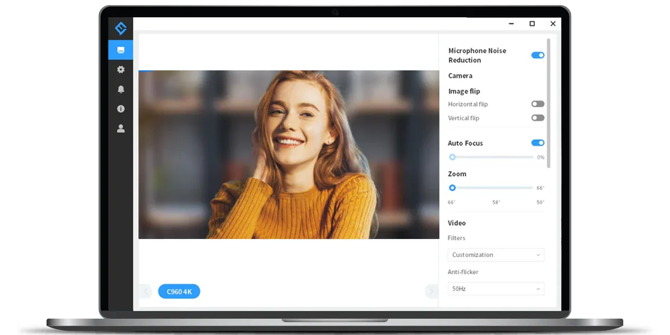
Task: Enable Vertical flip toggle
Action: 538,118
